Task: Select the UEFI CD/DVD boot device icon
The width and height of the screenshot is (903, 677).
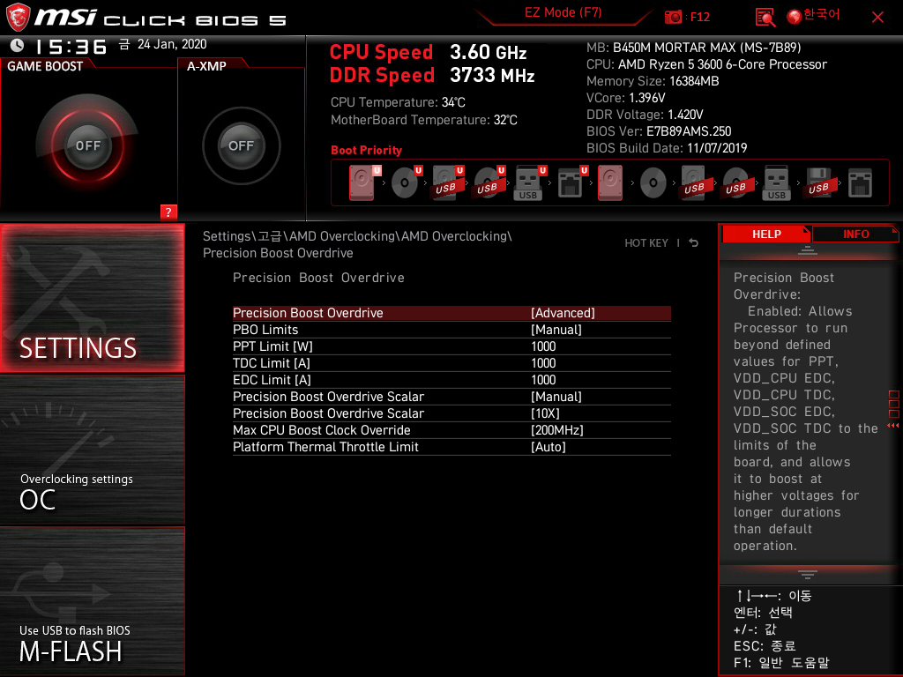Action: point(407,182)
